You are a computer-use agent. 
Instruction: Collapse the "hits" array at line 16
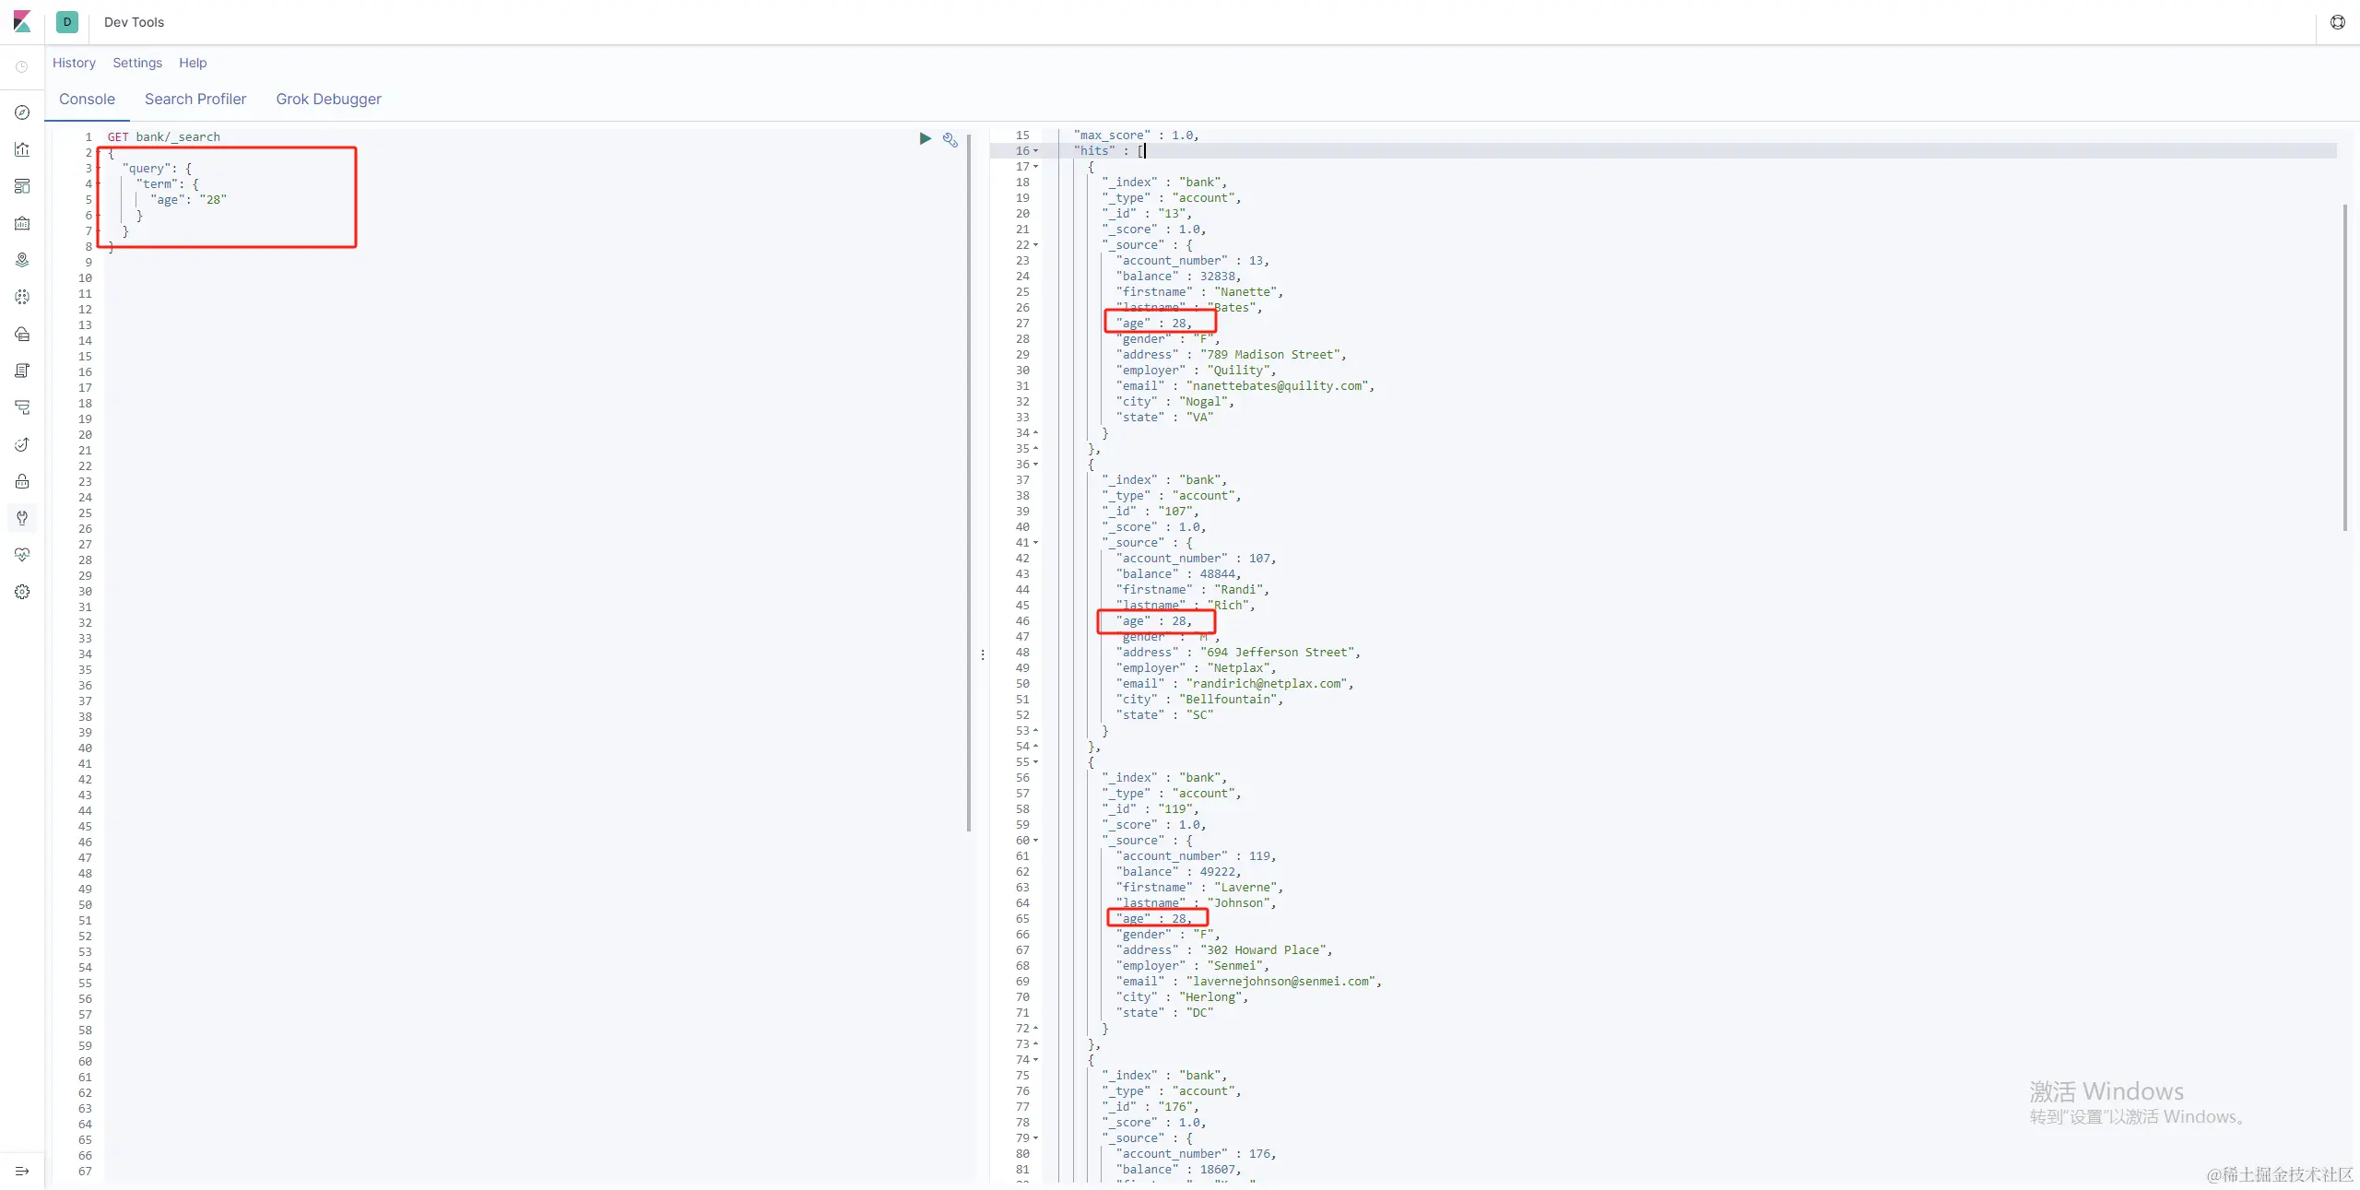coord(1035,151)
